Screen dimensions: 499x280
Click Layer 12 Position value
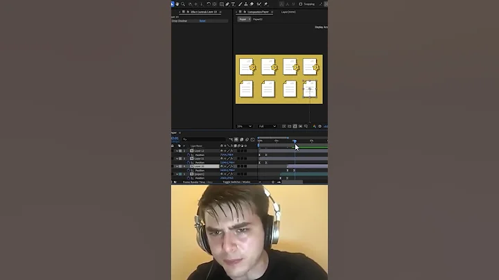pos(227,155)
